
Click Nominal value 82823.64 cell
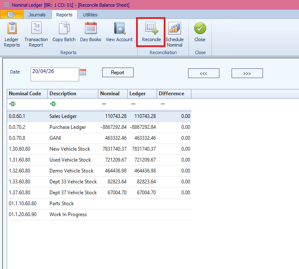point(113,182)
